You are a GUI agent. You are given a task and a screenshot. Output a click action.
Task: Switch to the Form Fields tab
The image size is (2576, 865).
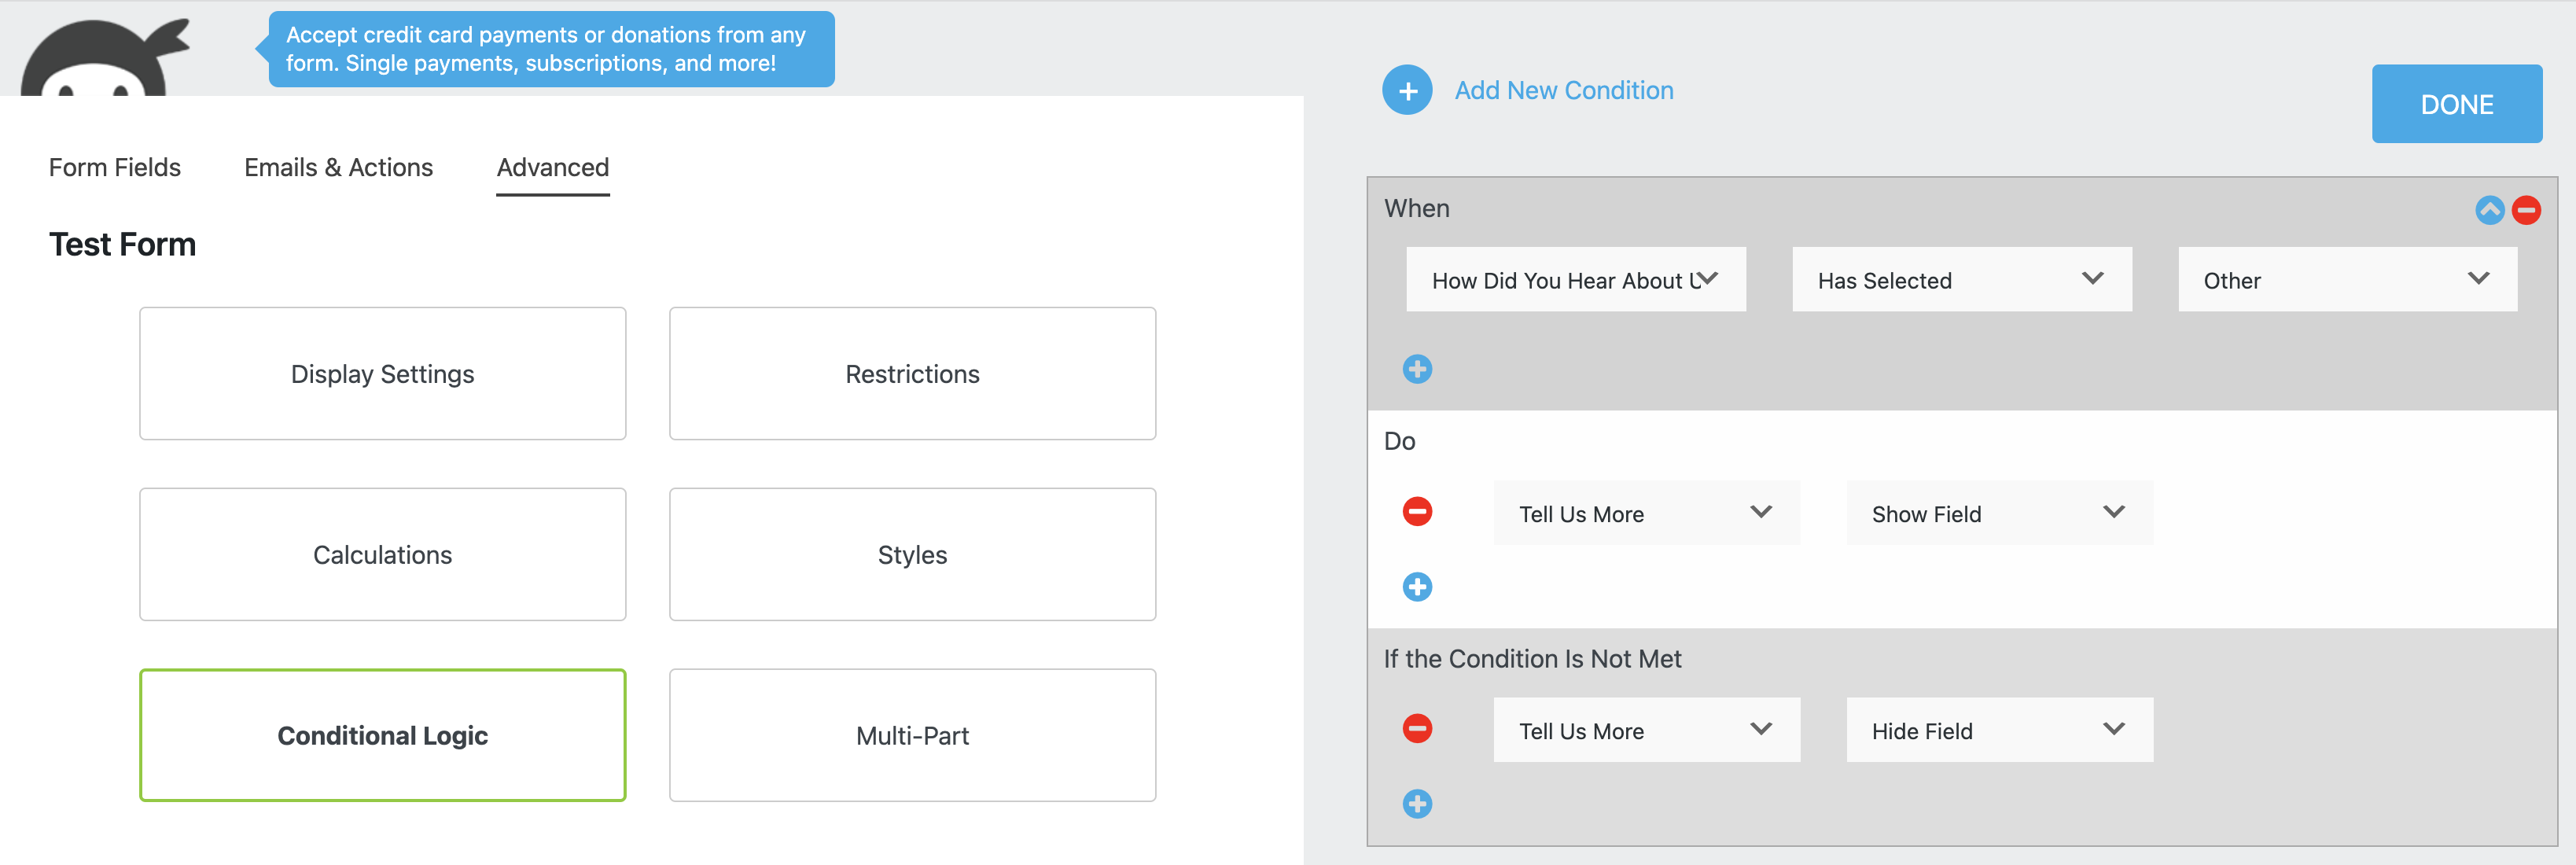[x=114, y=167]
